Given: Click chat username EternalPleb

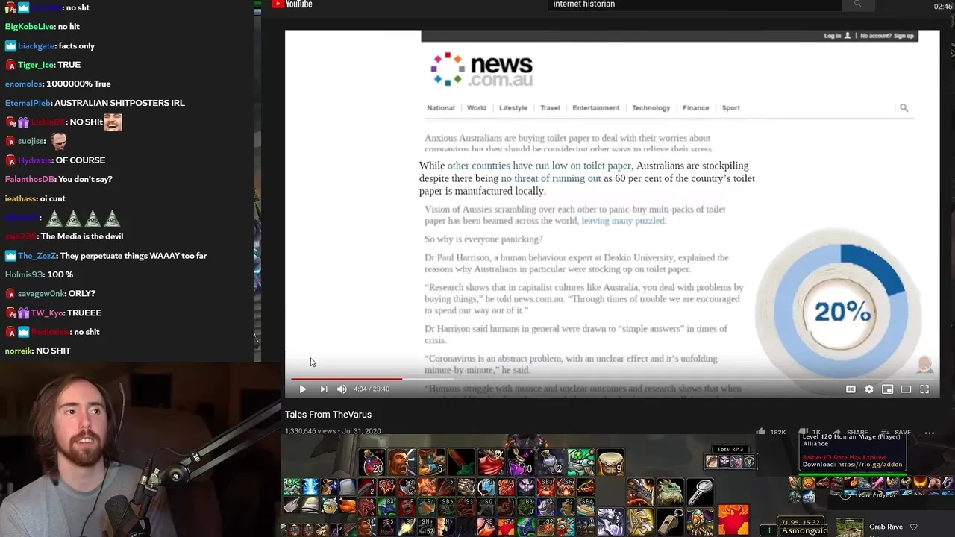Looking at the screenshot, I should pyautogui.click(x=27, y=103).
